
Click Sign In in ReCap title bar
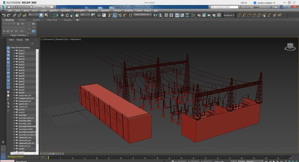point(244,3)
